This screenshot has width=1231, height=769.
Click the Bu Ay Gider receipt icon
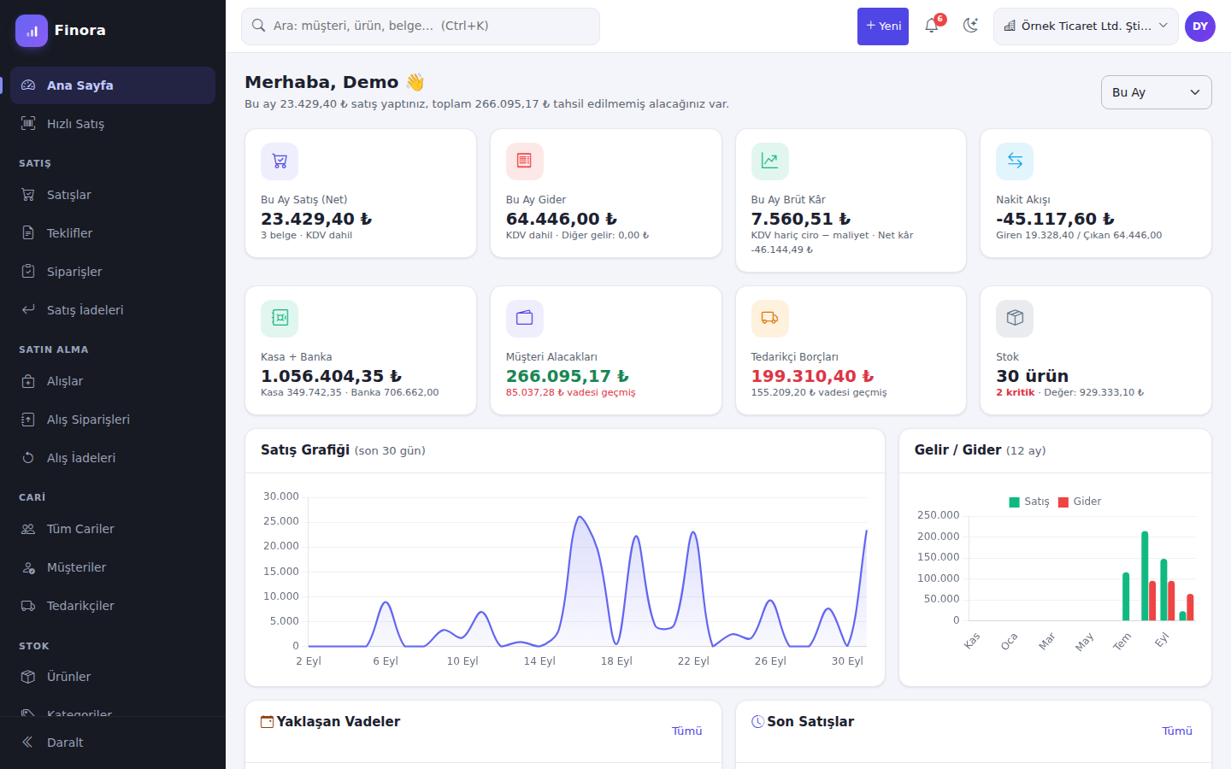click(x=524, y=161)
